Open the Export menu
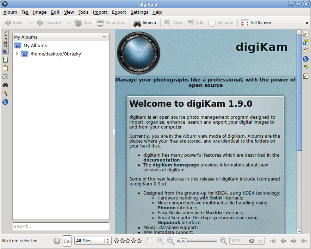The image size is (311, 249). click(119, 12)
